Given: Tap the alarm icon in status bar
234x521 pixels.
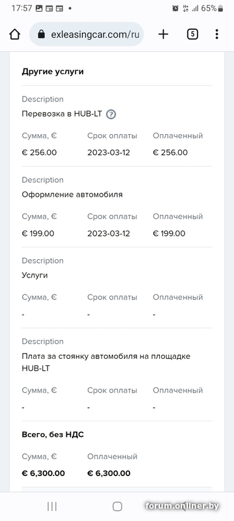Looking at the screenshot, I should (x=175, y=8).
